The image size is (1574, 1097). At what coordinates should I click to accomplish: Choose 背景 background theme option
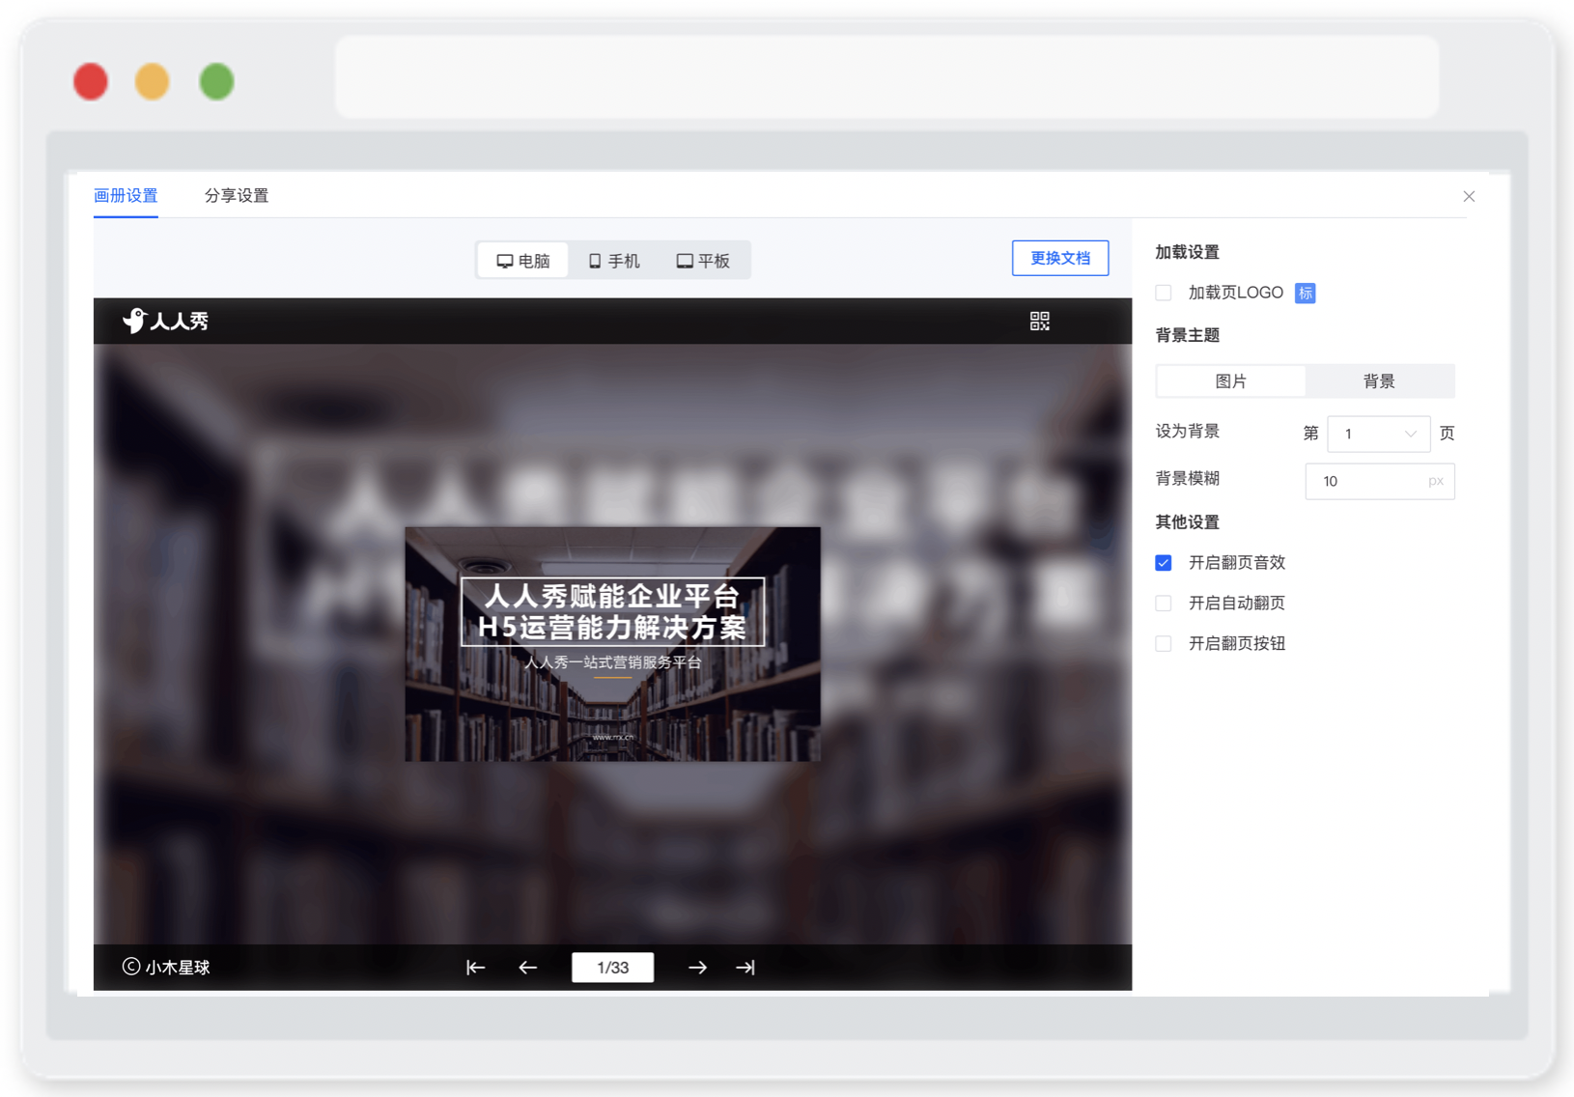(x=1379, y=381)
